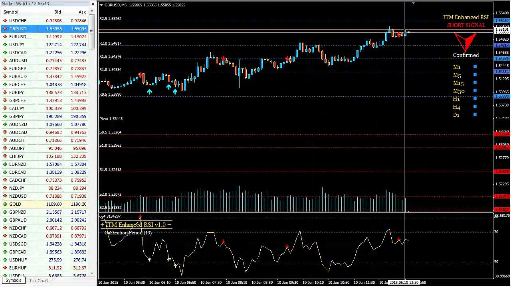The height and width of the screenshot is (287, 511).
Task: Click the USDCHF symbol arrow icon
Action: click(x=5, y=21)
